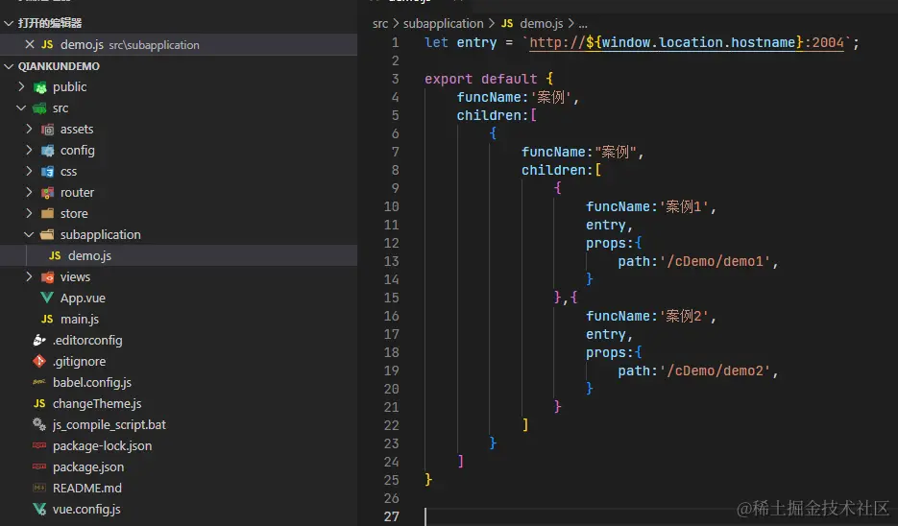Screen dimensions: 898x526
Task: Click line number 13 in the gutter
Action: coord(391,261)
